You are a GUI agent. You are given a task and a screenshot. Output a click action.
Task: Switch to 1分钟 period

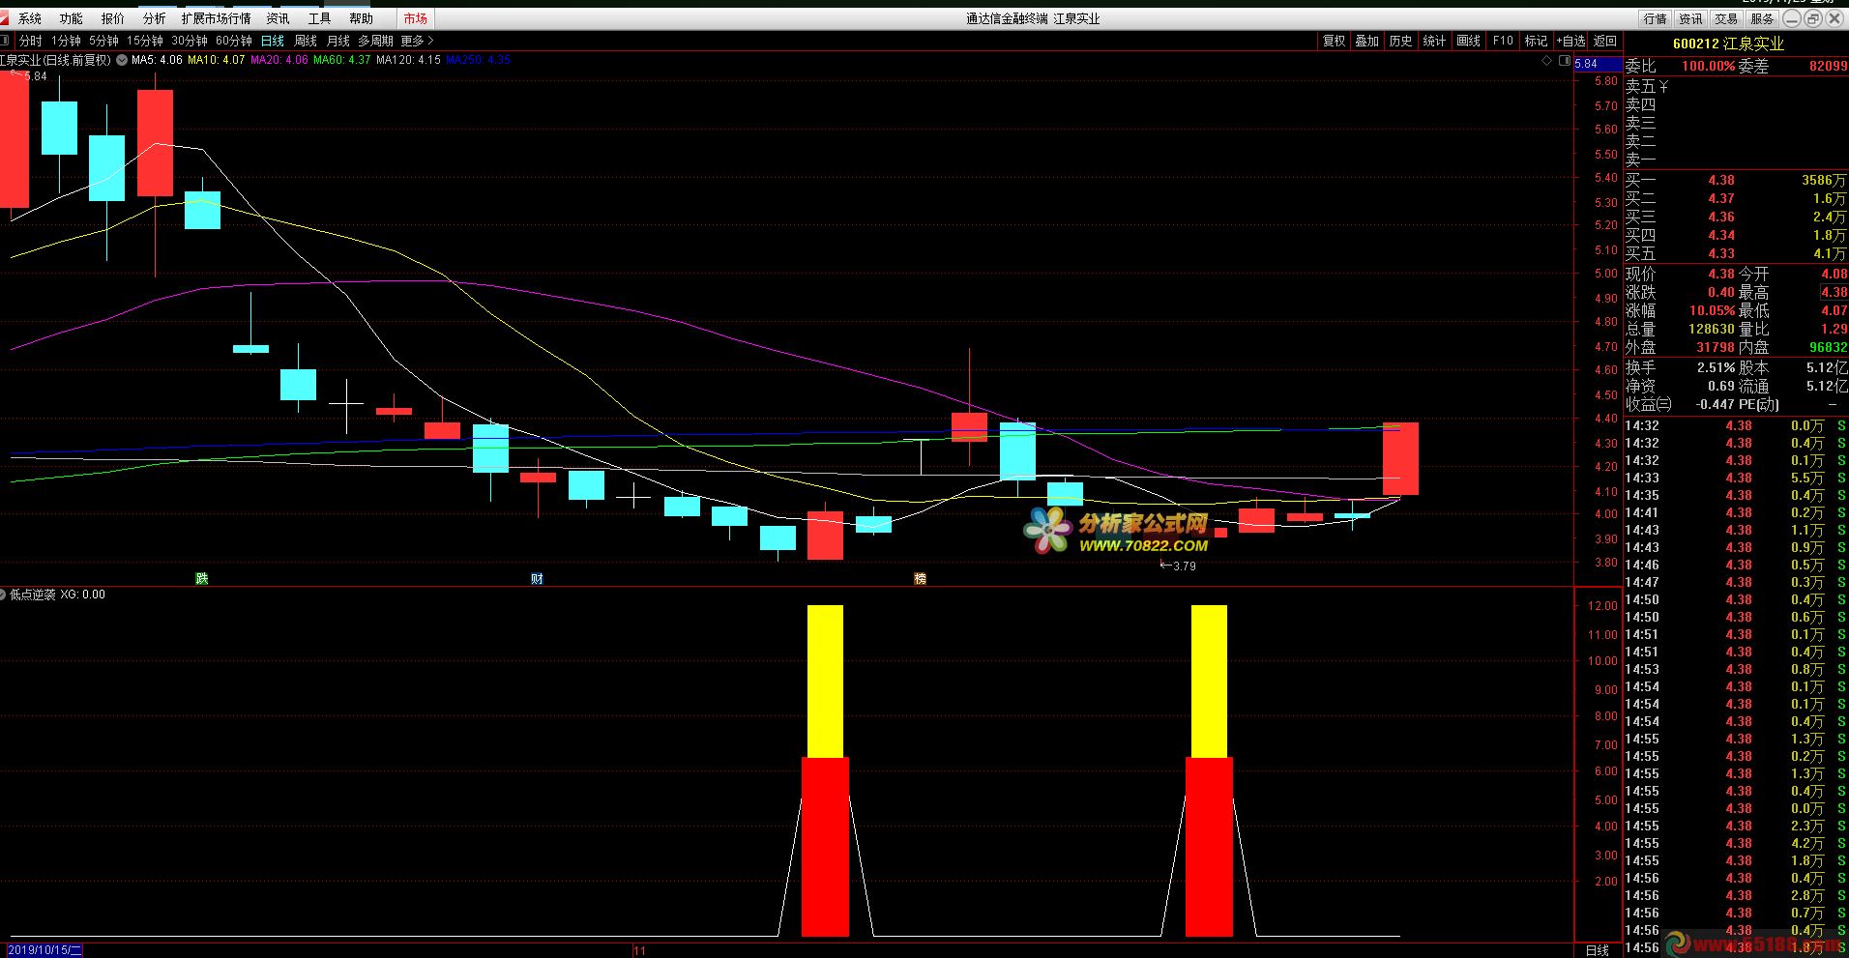67,41
